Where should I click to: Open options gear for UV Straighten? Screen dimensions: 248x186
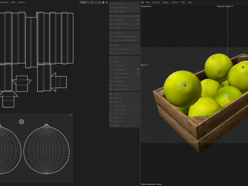138,70
